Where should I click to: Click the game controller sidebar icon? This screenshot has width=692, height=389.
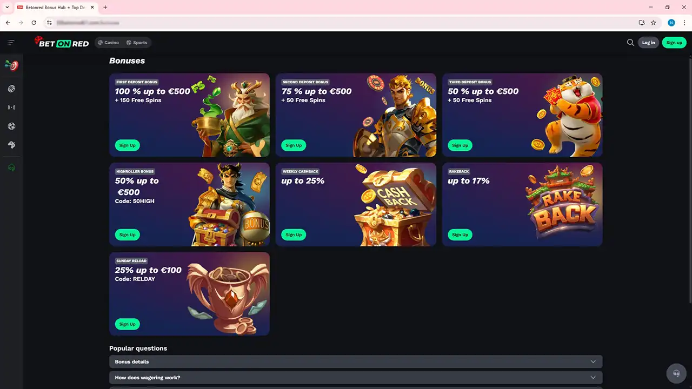pyautogui.click(x=11, y=145)
